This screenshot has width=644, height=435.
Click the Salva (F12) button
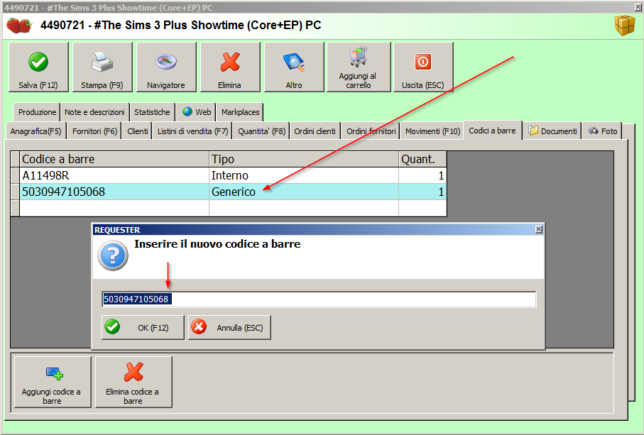[38, 67]
